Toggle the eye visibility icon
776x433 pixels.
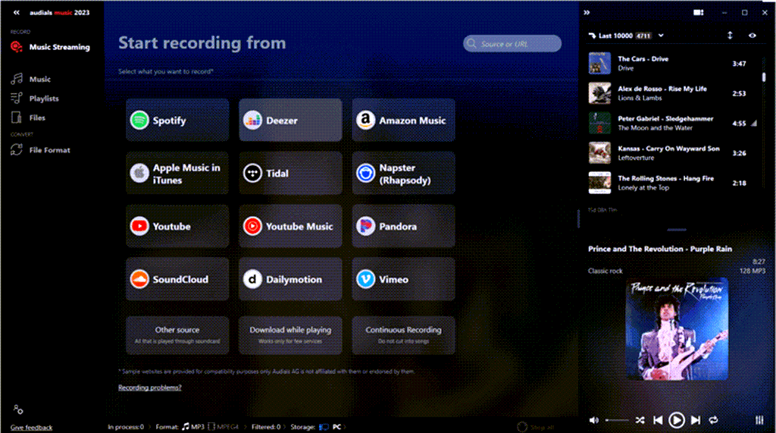(x=753, y=36)
